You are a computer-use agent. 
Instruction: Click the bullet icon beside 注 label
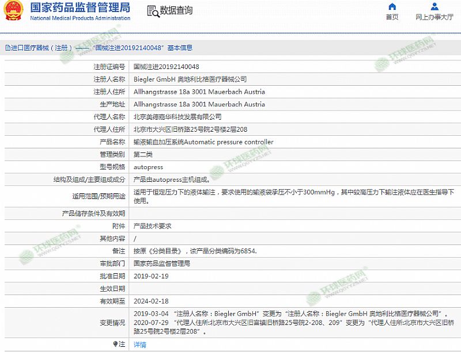tap(115, 344)
